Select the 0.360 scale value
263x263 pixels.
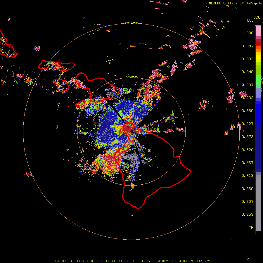248,189
